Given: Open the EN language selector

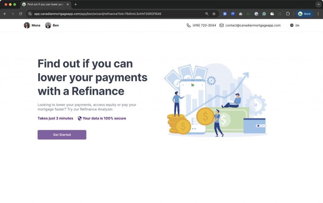Looking at the screenshot, I should point(297,26).
